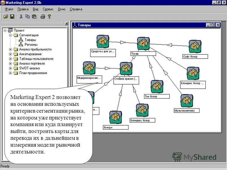Open the Правка menu
The image size is (227, 170).
point(23,9)
